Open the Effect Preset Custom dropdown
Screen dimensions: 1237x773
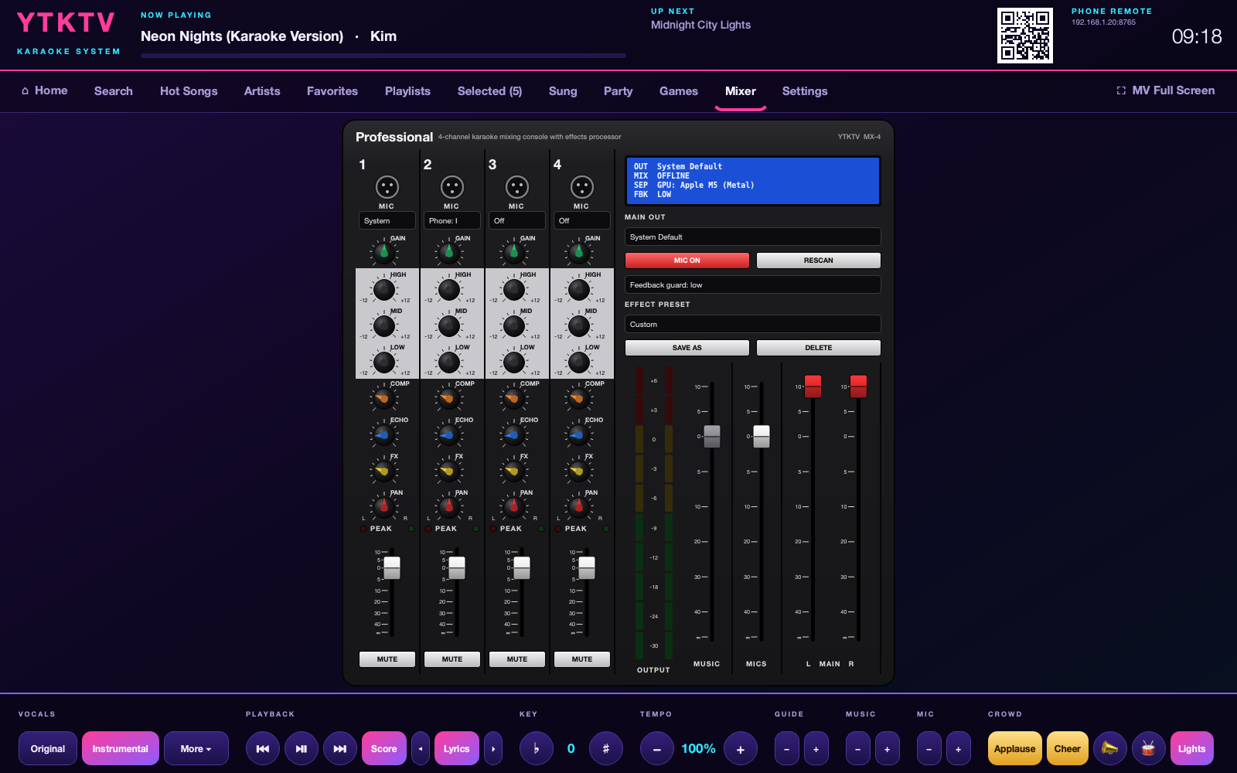(x=753, y=324)
